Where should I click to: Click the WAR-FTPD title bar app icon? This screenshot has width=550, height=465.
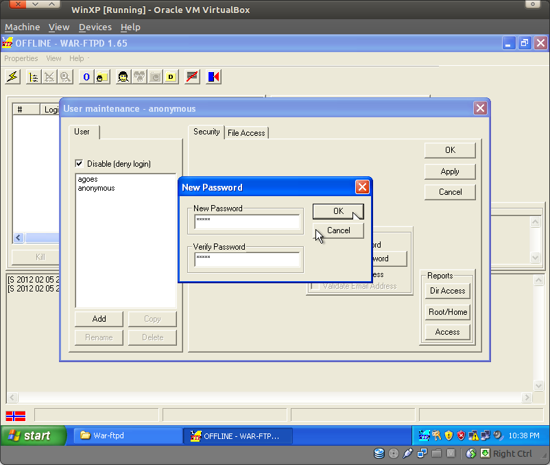(8, 43)
